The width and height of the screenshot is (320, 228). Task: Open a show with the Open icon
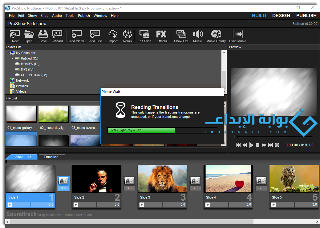[x=29, y=36]
